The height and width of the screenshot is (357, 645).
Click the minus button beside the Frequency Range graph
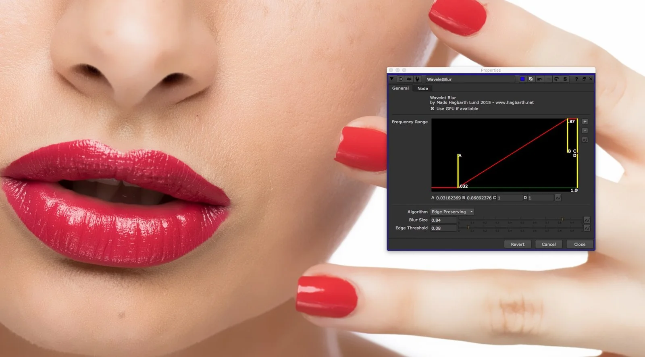coord(585,131)
